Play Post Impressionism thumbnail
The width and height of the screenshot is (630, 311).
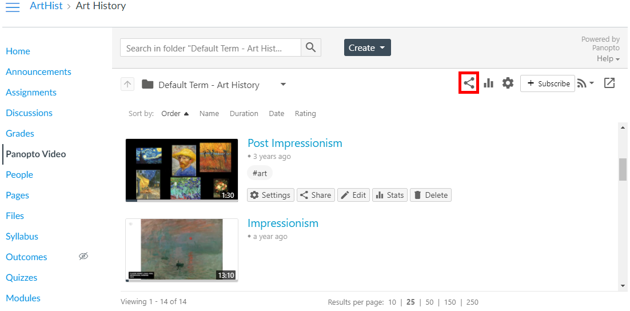pos(182,170)
